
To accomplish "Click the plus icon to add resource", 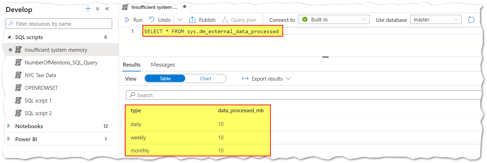I will point(88,9).
